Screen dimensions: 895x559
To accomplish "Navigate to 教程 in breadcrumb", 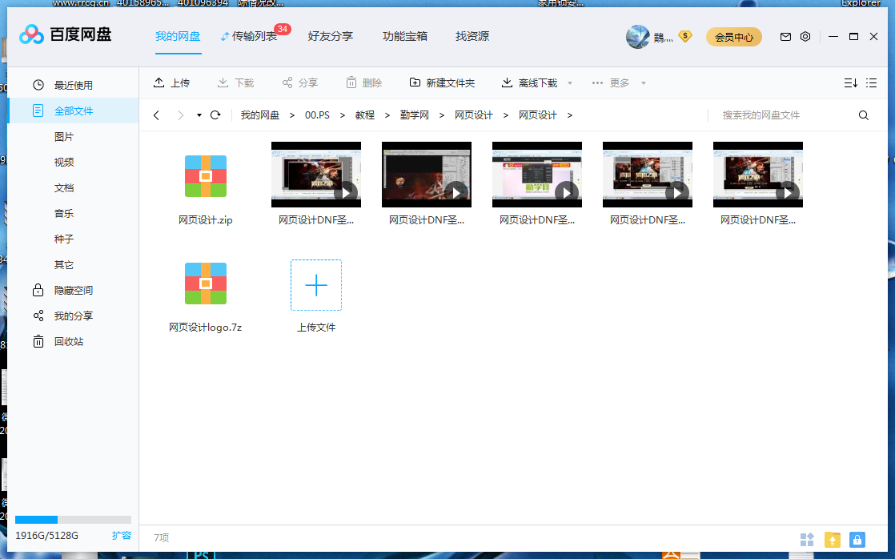I will (365, 115).
